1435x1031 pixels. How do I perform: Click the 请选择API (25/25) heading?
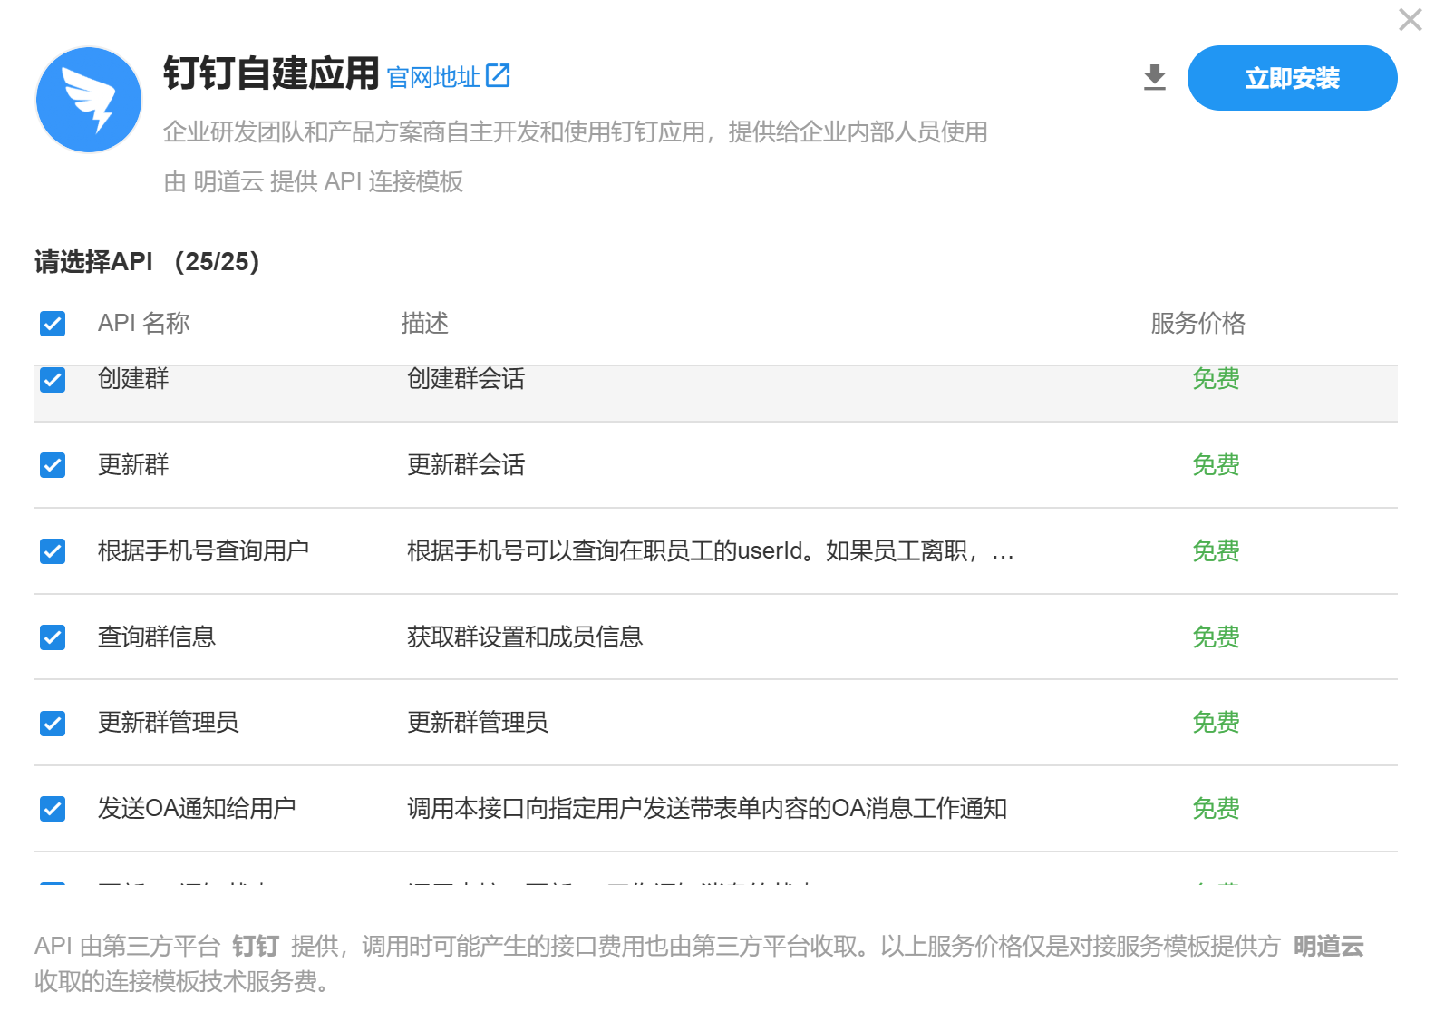click(x=148, y=261)
